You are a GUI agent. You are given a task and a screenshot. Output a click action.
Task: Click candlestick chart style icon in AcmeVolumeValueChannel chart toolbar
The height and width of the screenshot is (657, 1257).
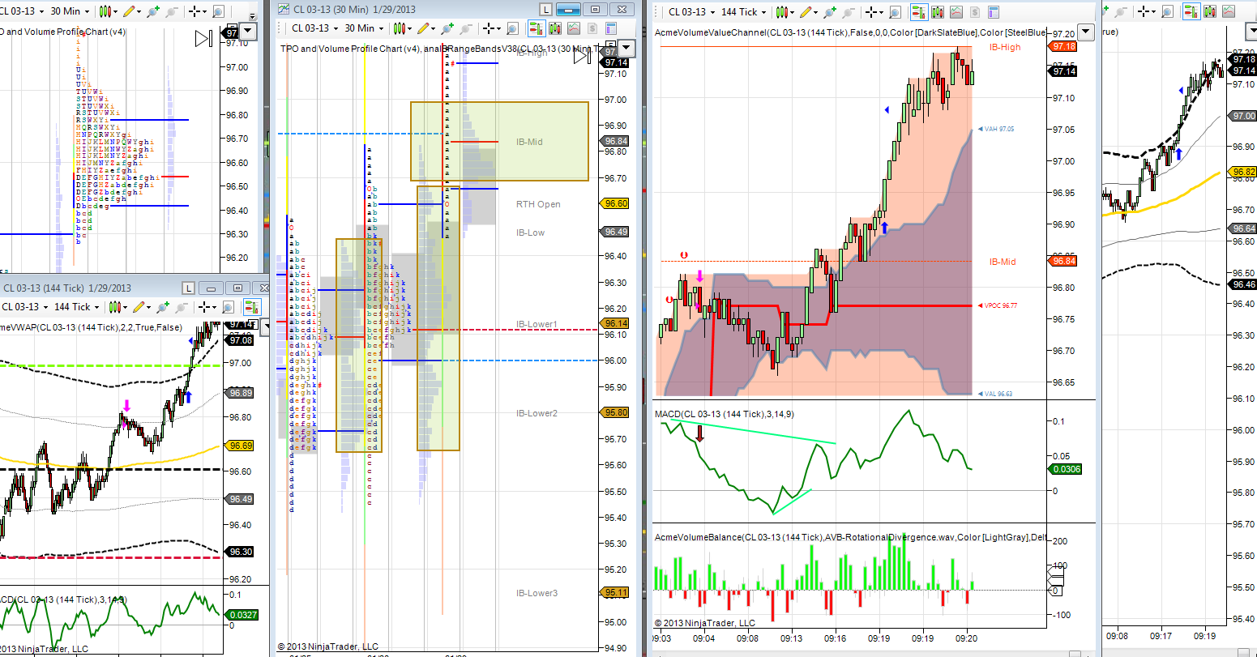pyautogui.click(x=780, y=12)
